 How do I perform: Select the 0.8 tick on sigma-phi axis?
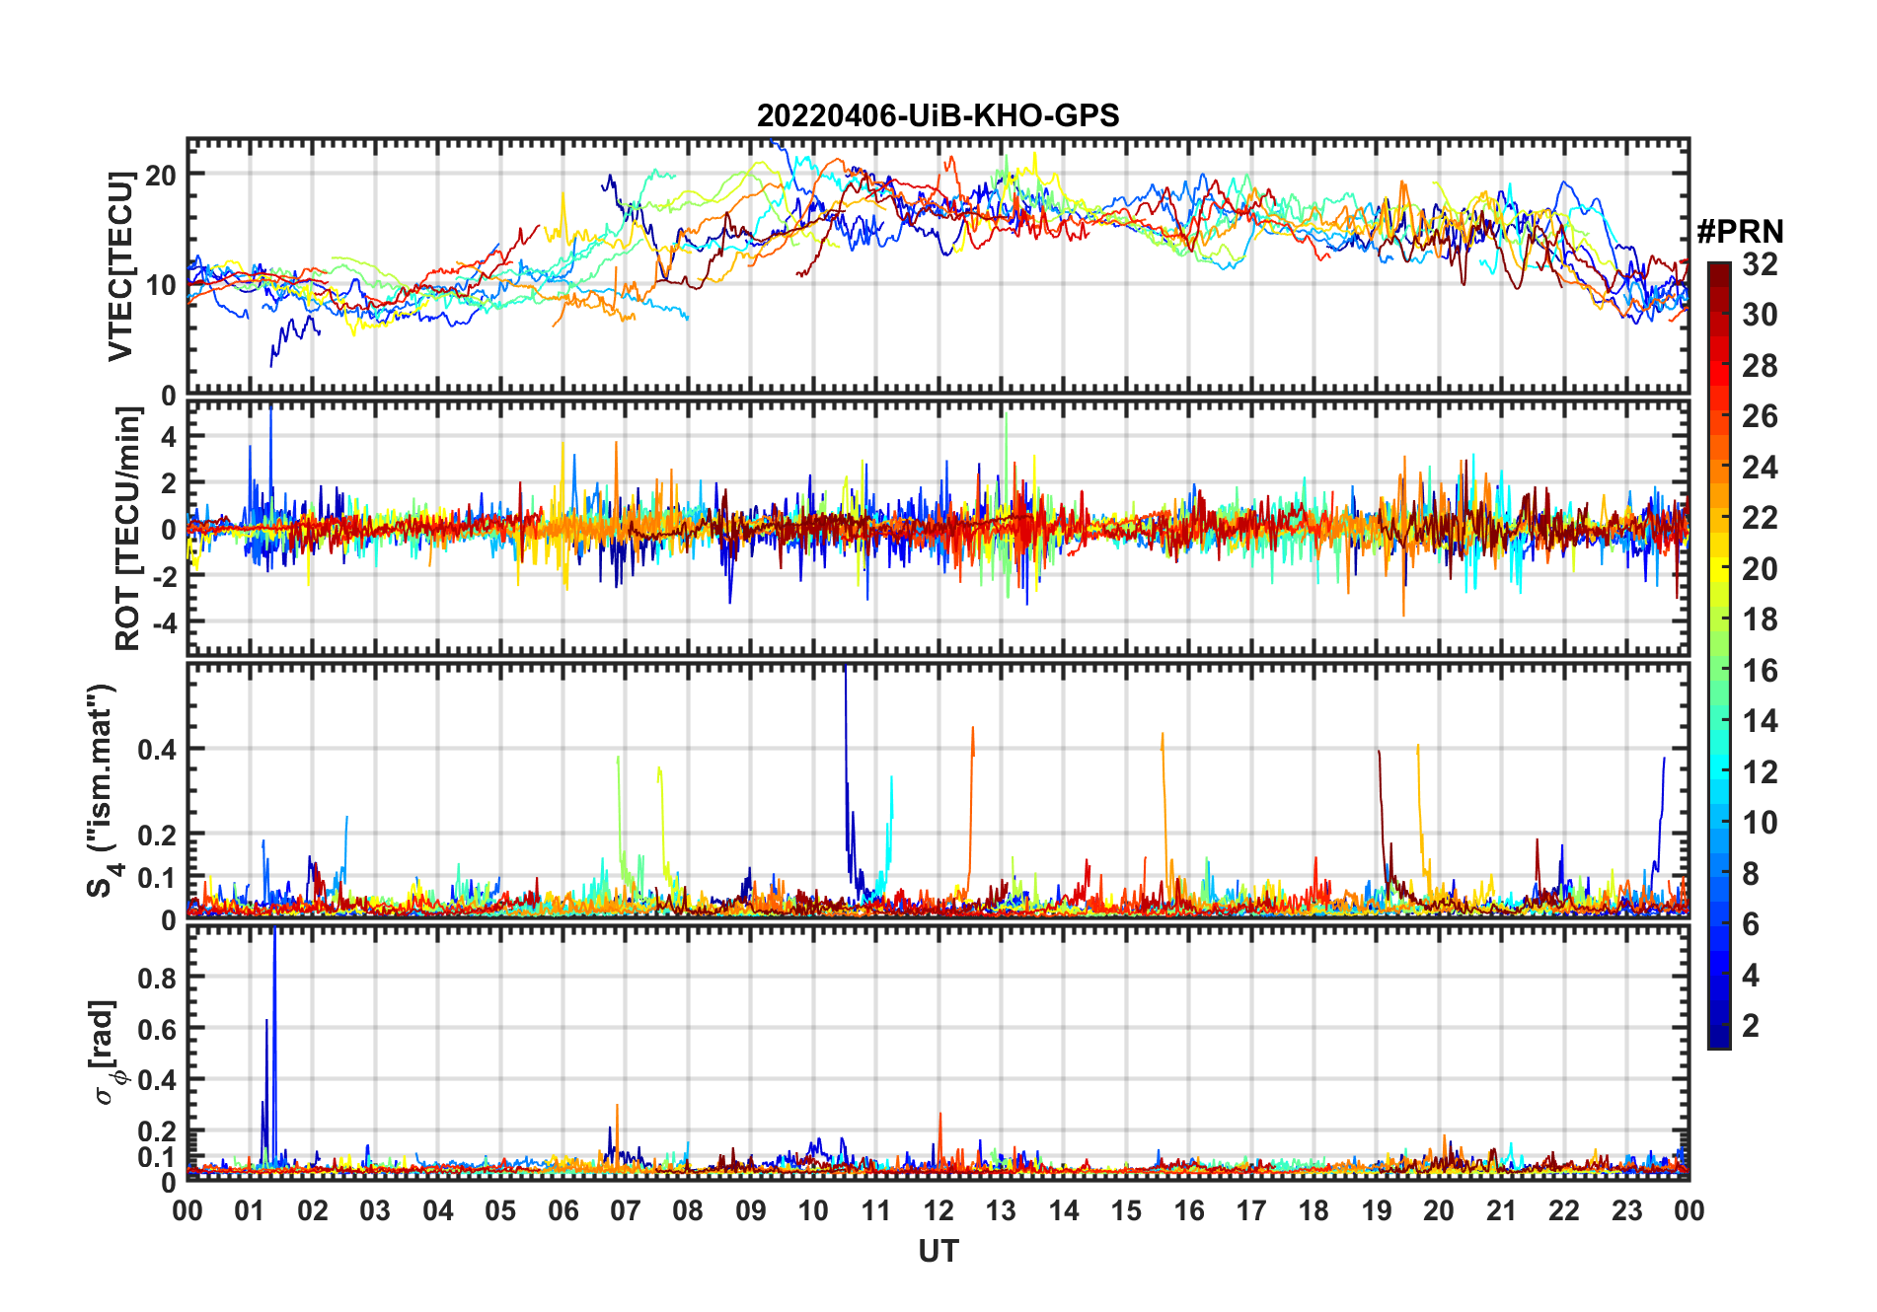[x=158, y=978]
